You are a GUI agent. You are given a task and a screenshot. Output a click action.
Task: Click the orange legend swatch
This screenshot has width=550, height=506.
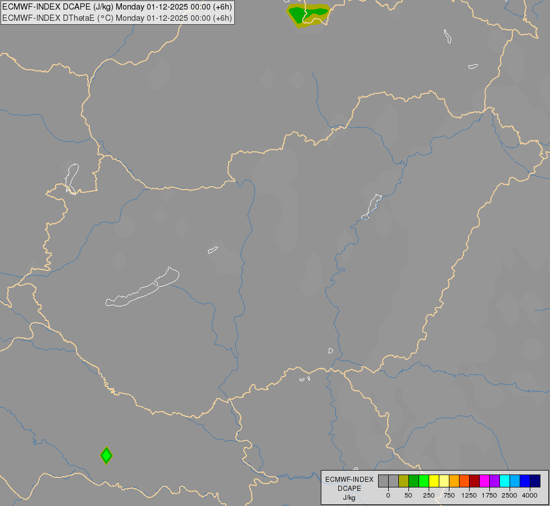[x=454, y=481]
